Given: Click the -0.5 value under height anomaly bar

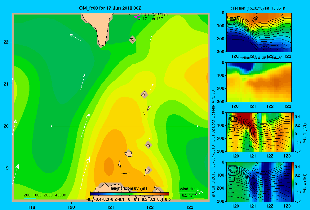Looking at the screenshot, I should tap(90, 199).
